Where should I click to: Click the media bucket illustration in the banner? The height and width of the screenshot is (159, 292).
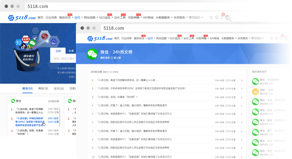[x=27, y=59]
